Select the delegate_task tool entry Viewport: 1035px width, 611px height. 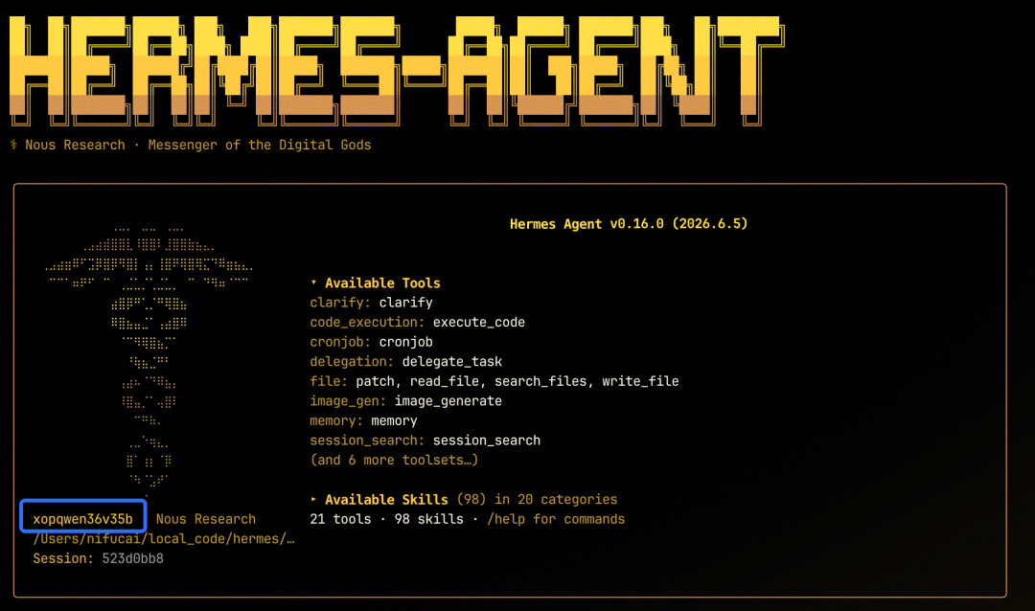point(452,362)
